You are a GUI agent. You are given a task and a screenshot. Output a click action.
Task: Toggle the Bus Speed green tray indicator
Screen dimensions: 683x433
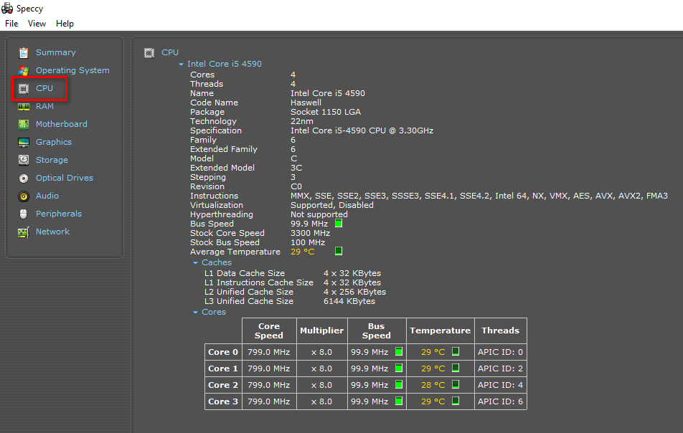click(x=339, y=223)
